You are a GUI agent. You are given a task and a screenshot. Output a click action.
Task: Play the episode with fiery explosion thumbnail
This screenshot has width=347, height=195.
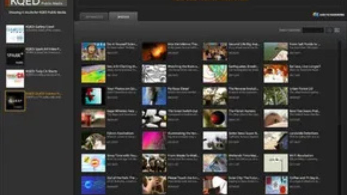click(154, 51)
